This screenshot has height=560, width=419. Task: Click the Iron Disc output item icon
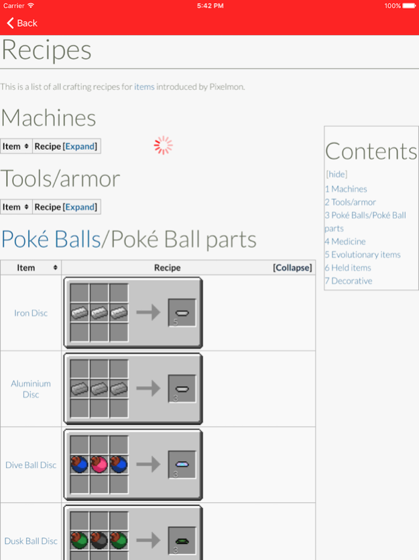pyautogui.click(x=182, y=313)
